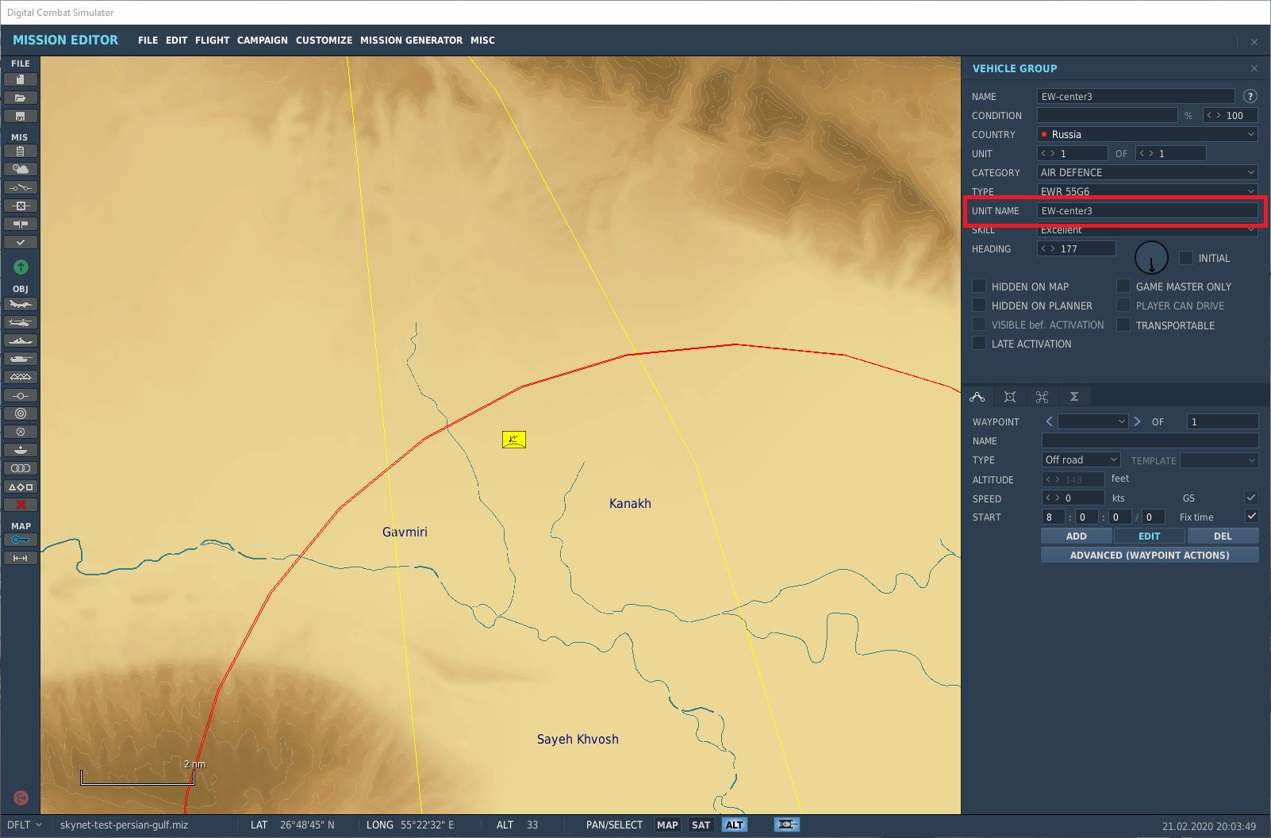Click the green fly mission arrow
The height and width of the screenshot is (838, 1271).
coord(21,267)
